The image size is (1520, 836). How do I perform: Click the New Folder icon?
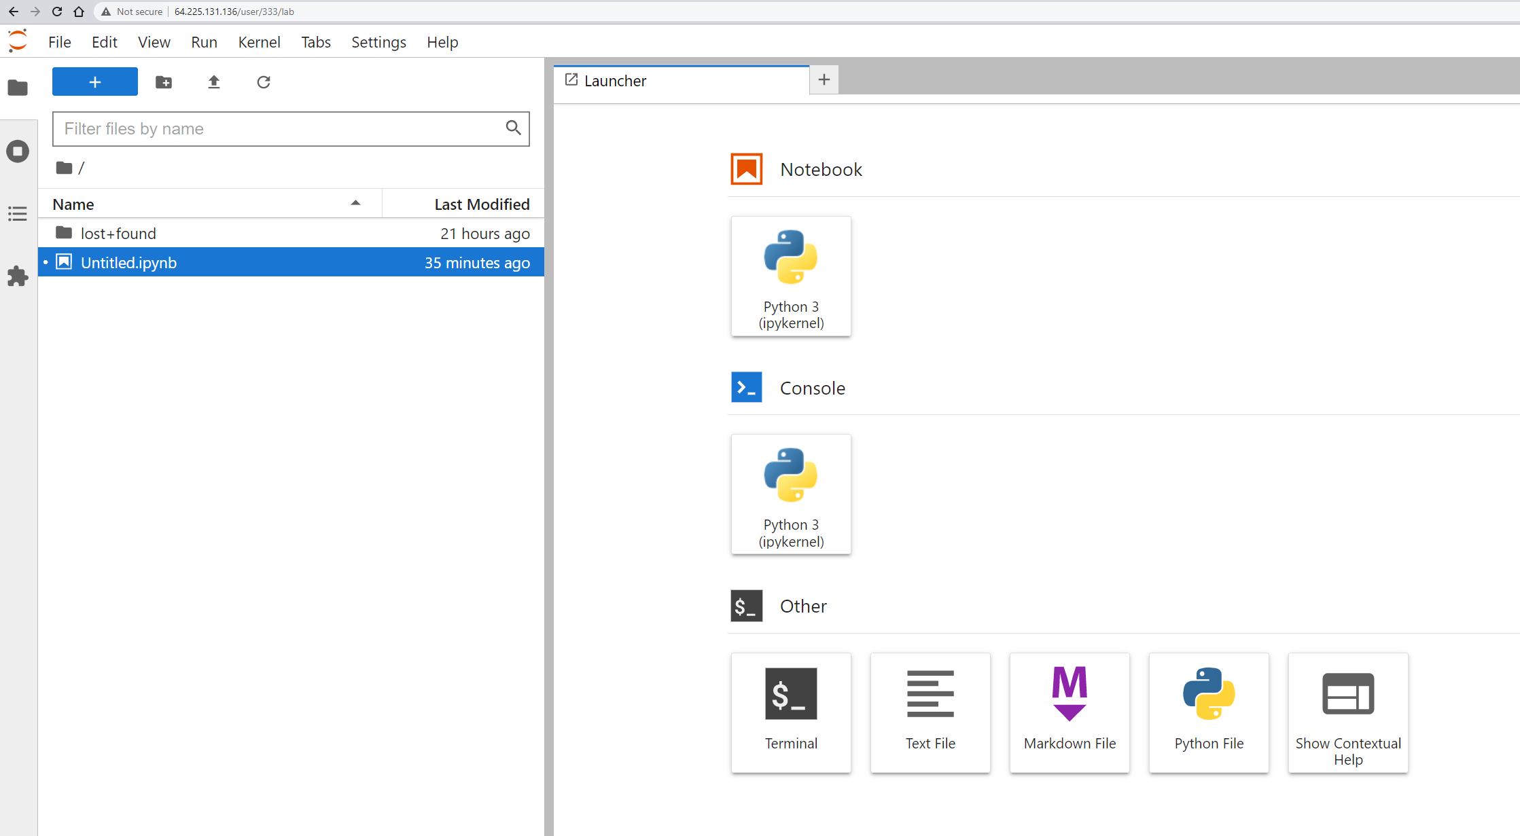tap(164, 82)
